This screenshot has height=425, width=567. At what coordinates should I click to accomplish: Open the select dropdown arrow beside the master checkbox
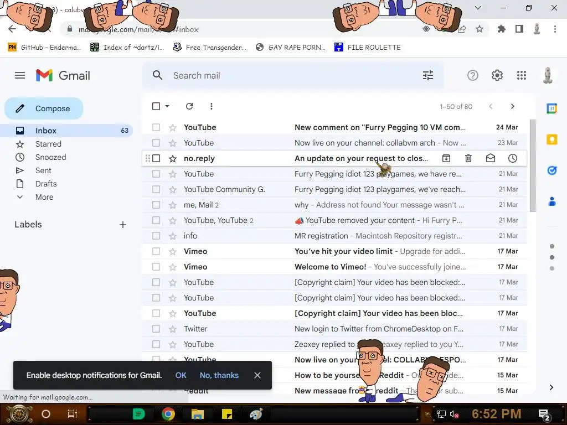pos(167,106)
